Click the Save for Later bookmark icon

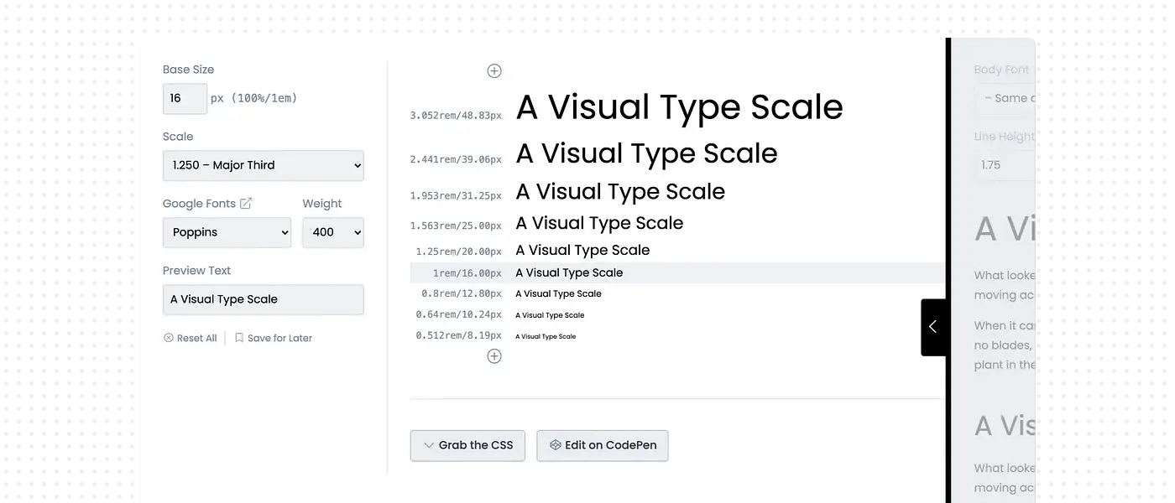pos(239,338)
